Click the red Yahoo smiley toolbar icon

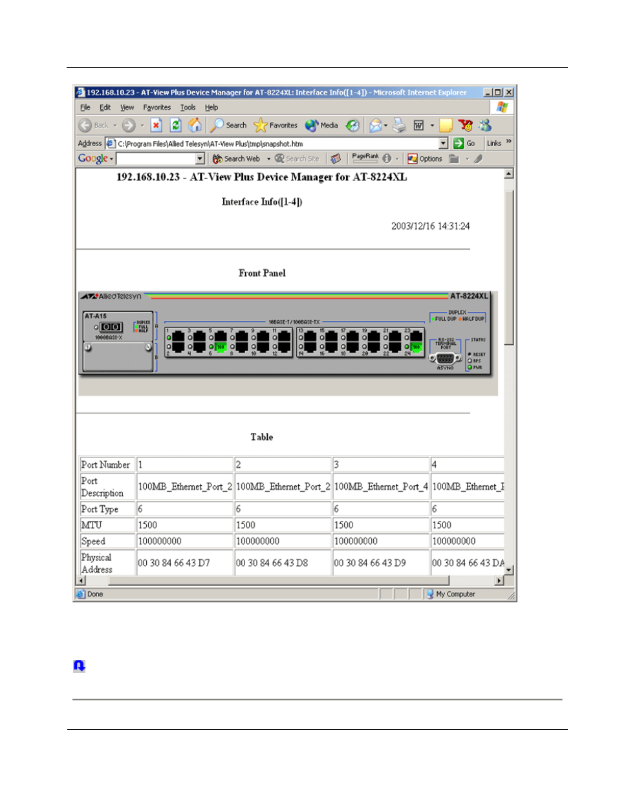tap(465, 126)
